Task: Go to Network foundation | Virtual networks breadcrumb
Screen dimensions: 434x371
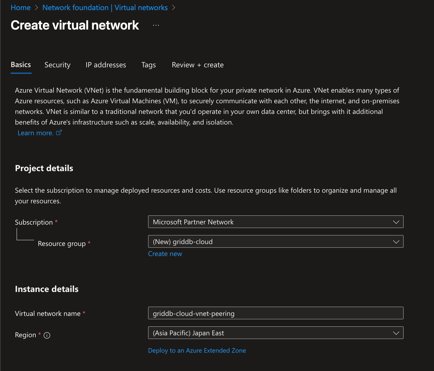Action: [105, 8]
